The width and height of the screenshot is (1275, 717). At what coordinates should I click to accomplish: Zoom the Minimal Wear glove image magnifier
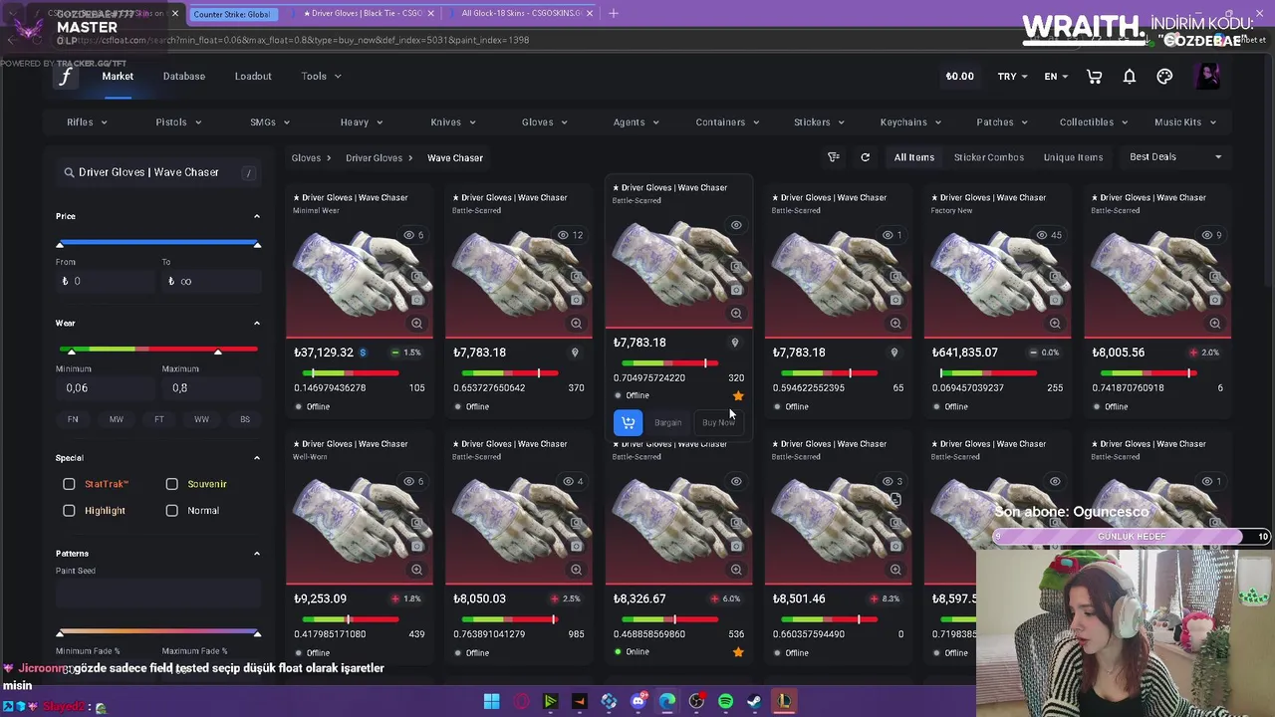coord(416,323)
